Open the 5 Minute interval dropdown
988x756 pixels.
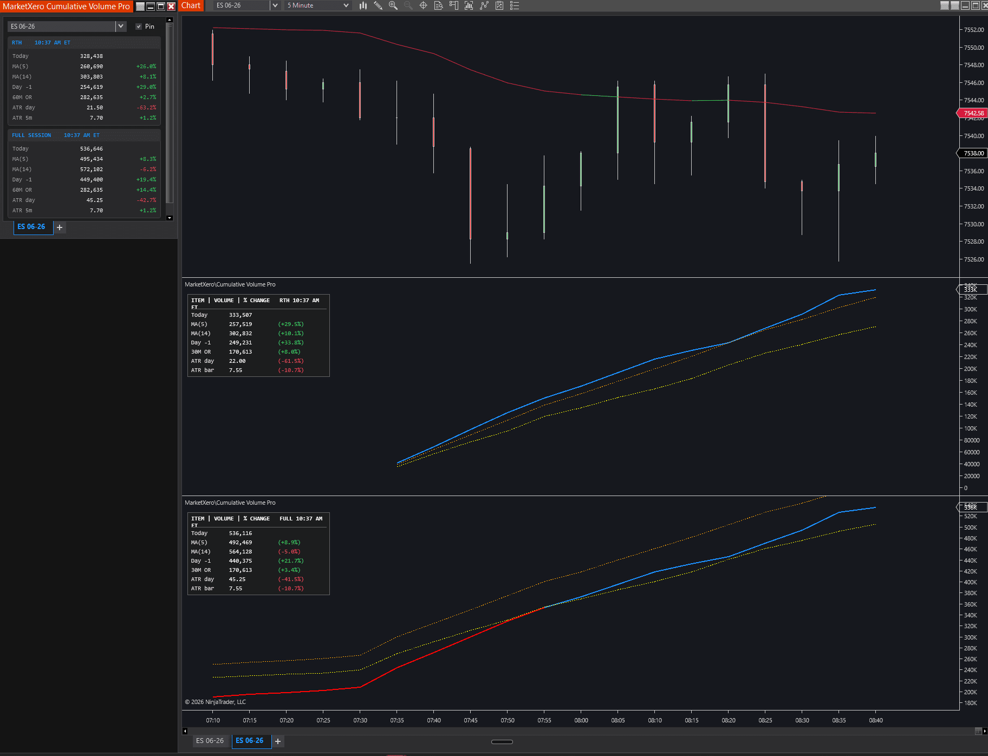(x=318, y=5)
